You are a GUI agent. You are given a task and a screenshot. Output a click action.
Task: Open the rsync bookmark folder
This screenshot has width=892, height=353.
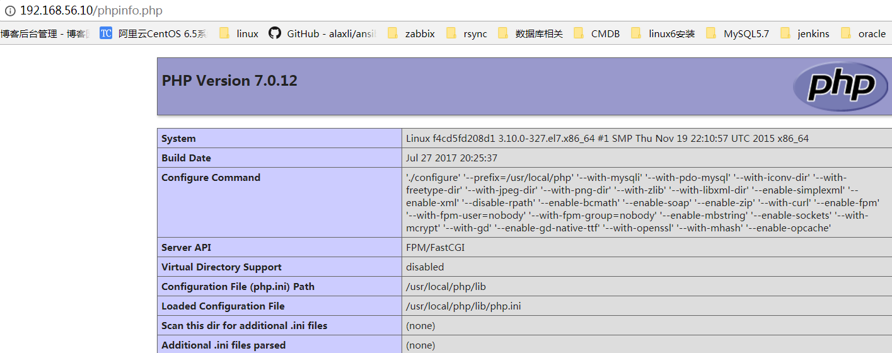tap(466, 34)
